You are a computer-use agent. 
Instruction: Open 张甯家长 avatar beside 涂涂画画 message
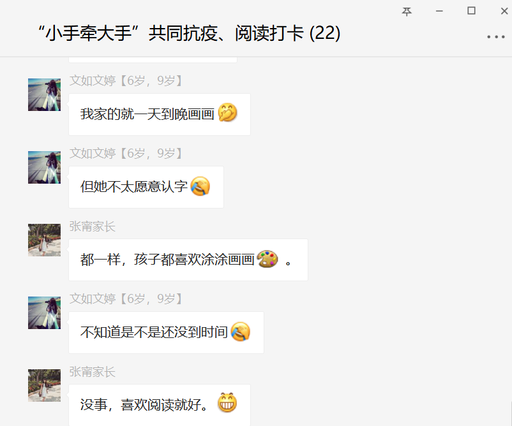pyautogui.click(x=45, y=240)
